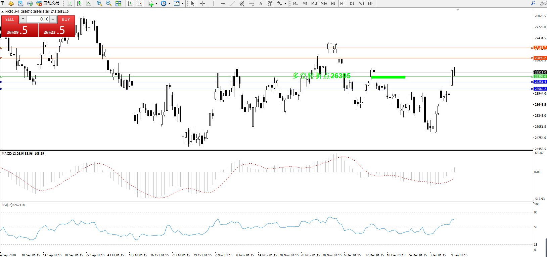The height and width of the screenshot is (257, 547).
Task: Click the 0.10 lot volume field
Action: (x=38, y=19)
